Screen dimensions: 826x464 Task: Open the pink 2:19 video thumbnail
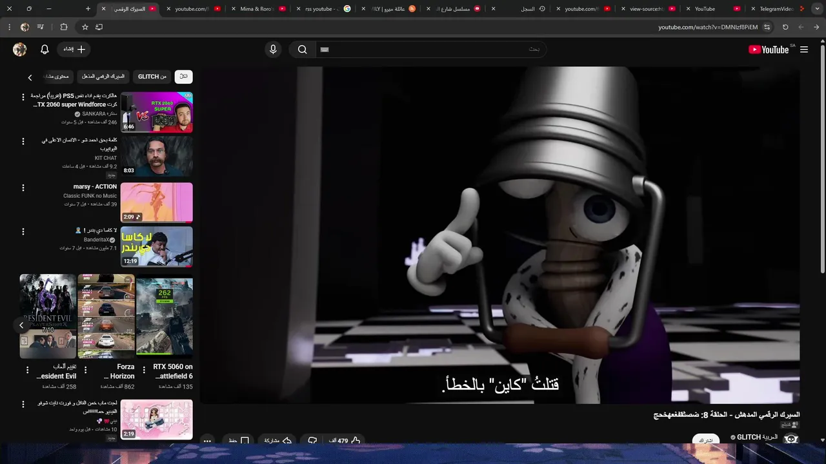156,420
